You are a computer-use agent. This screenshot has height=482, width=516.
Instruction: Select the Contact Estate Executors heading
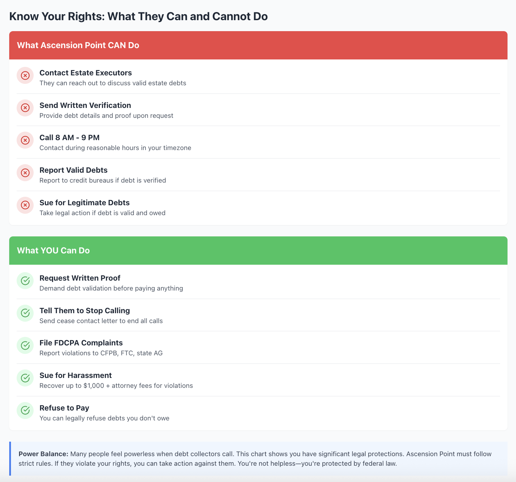pos(86,73)
